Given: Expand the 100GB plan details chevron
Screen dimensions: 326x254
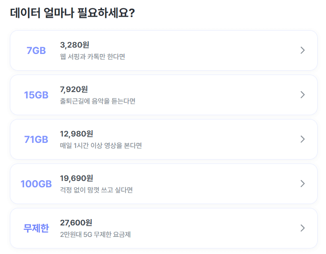Looking at the screenshot, I should [303, 184].
